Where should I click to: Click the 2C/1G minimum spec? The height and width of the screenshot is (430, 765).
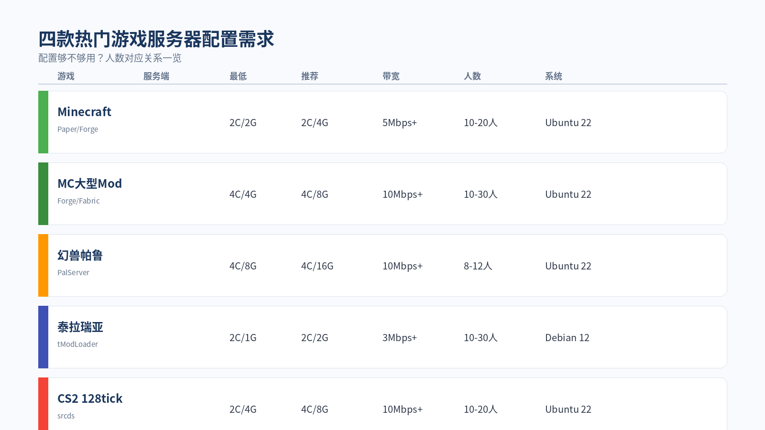(243, 338)
